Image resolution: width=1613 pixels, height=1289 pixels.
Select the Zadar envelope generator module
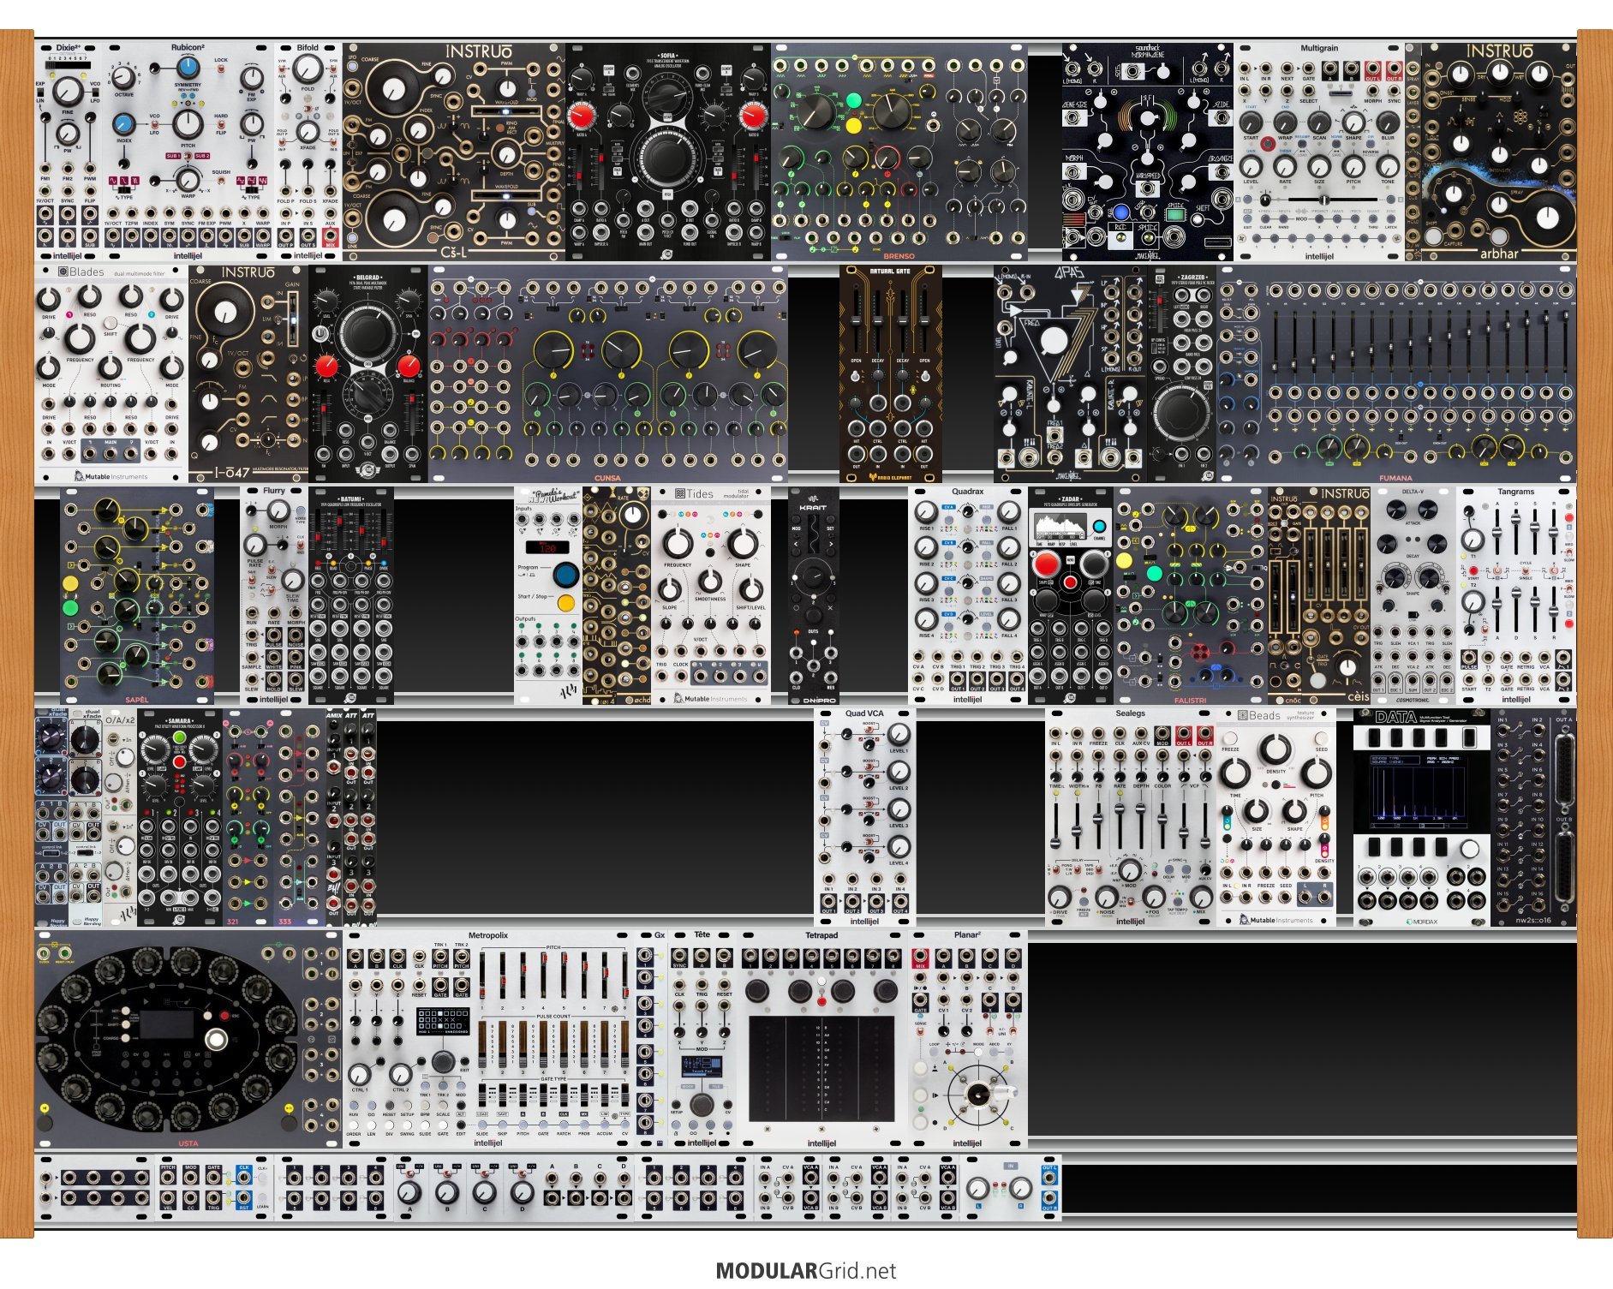click(x=1071, y=595)
